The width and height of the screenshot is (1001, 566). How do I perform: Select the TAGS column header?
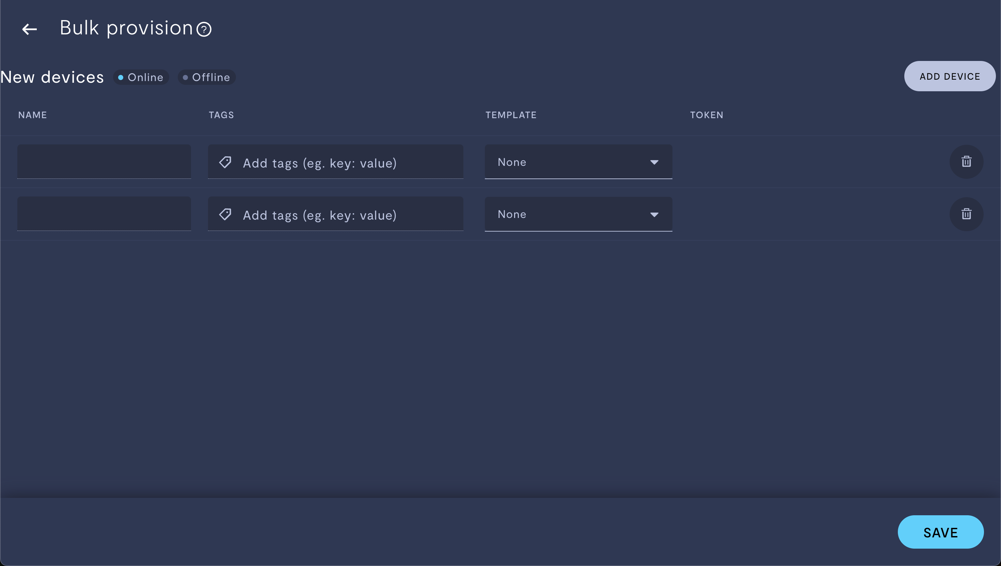click(x=221, y=115)
